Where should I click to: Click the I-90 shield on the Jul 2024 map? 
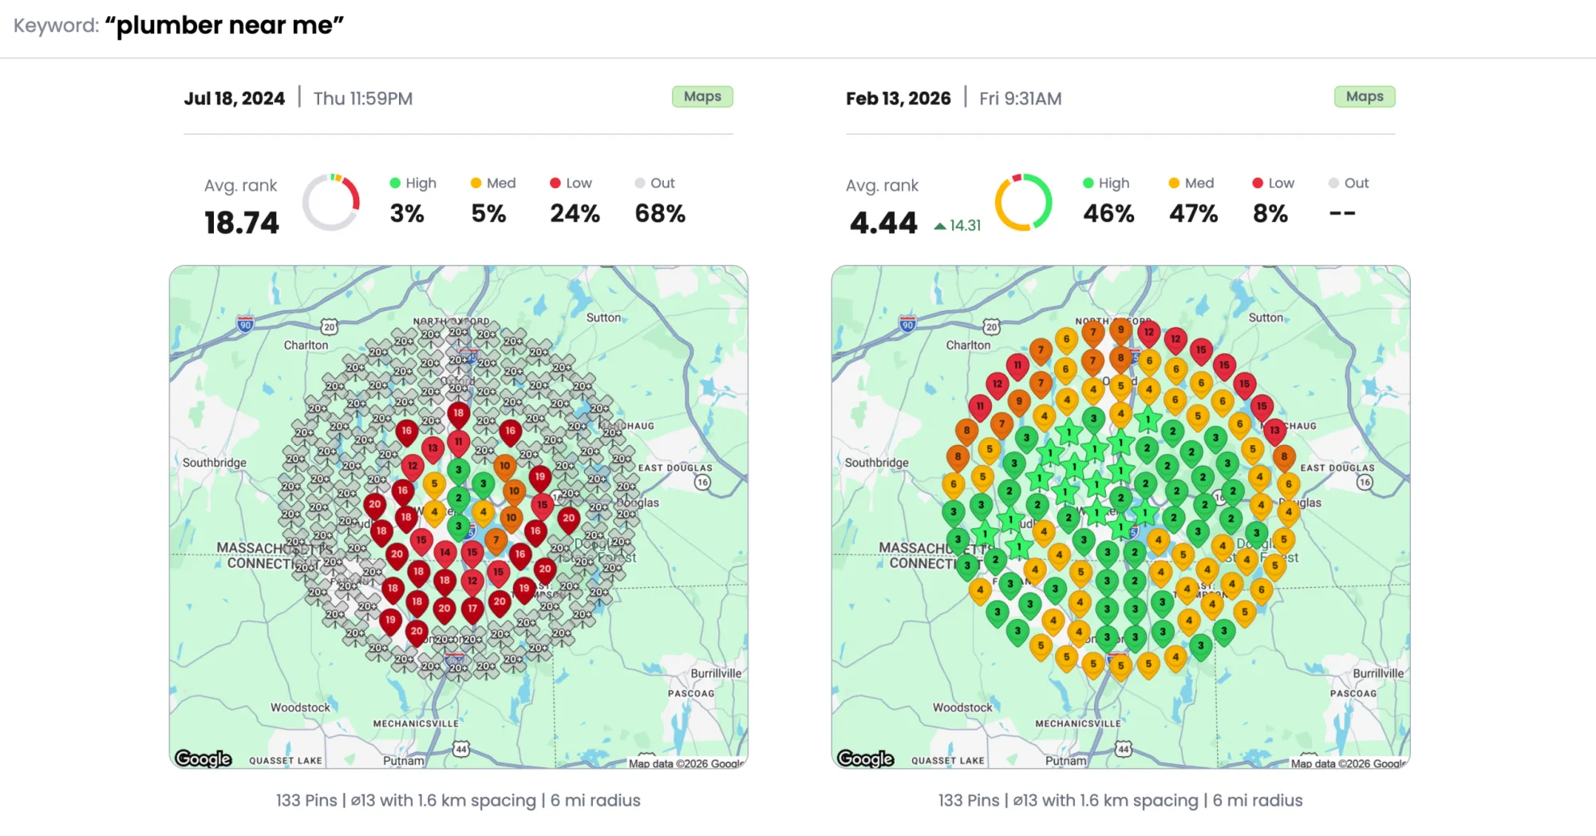coord(246,324)
